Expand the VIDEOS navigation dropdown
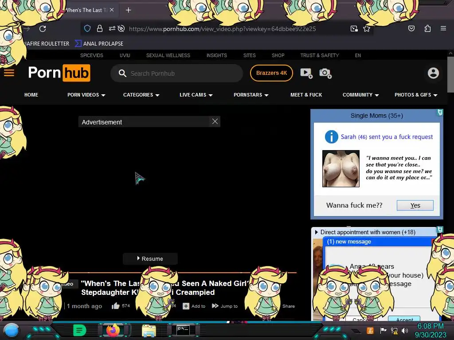The height and width of the screenshot is (340, 454). (x=86, y=95)
